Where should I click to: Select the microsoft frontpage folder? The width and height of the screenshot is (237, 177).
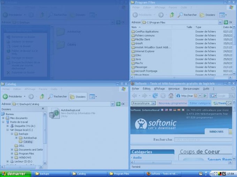tap(145, 71)
